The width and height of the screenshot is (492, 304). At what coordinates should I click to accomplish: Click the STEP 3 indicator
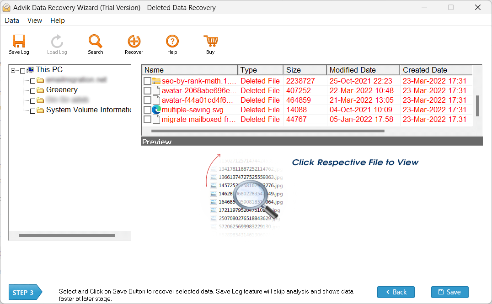click(25, 293)
